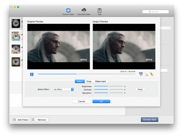Select the second video thumbnail in the list
Image resolution: width=183 pixels, height=137 pixels.
click(16, 36)
